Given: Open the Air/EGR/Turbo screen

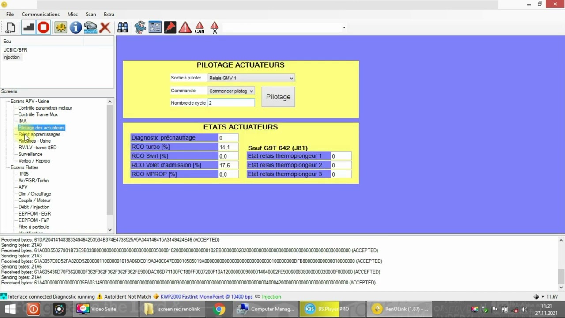Looking at the screenshot, I should pos(34,181).
